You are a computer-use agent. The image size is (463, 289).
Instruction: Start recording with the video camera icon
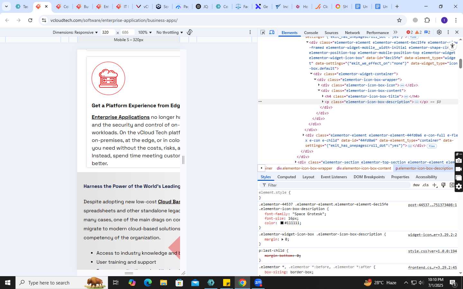click(x=459, y=169)
